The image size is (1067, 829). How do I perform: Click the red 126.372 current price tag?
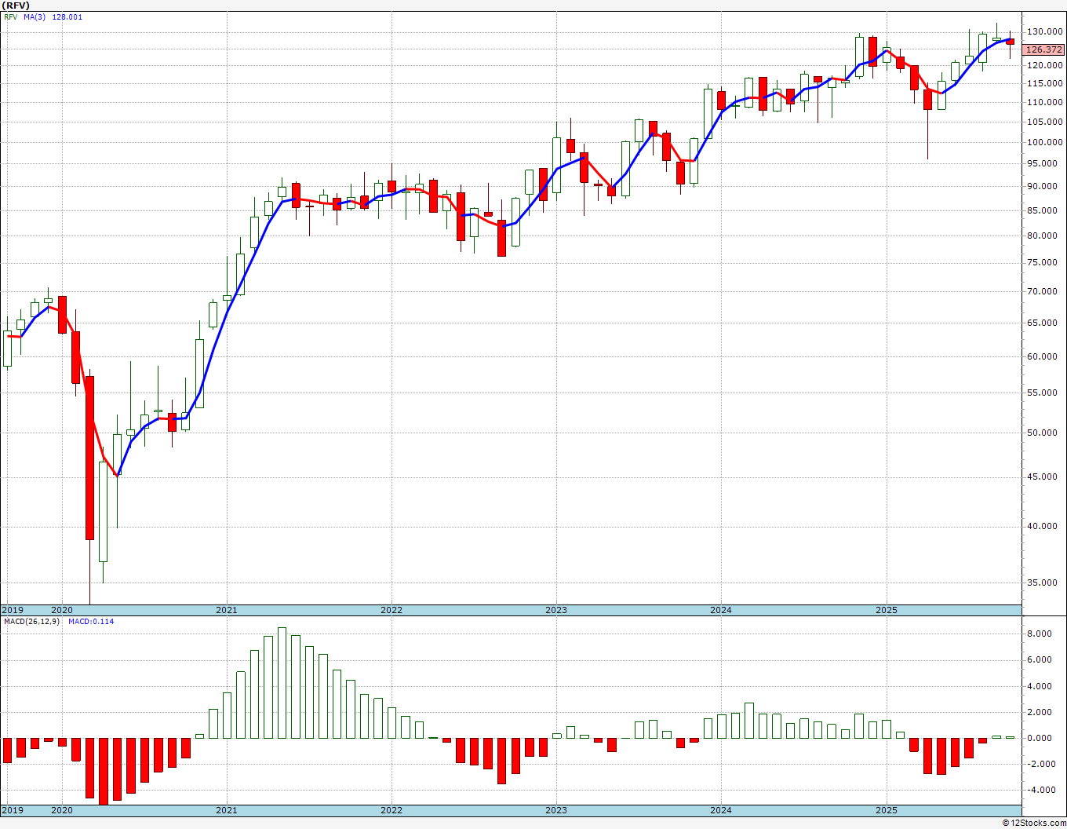coord(1044,49)
